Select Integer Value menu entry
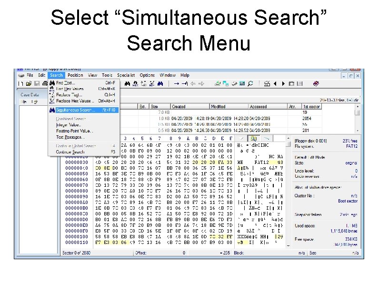Image resolution: width=378 pixels, height=284 pixels. pos(83,125)
